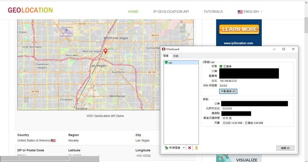Click the green shield icon next to vps
Screen dimensions: 308x162
point(166,63)
